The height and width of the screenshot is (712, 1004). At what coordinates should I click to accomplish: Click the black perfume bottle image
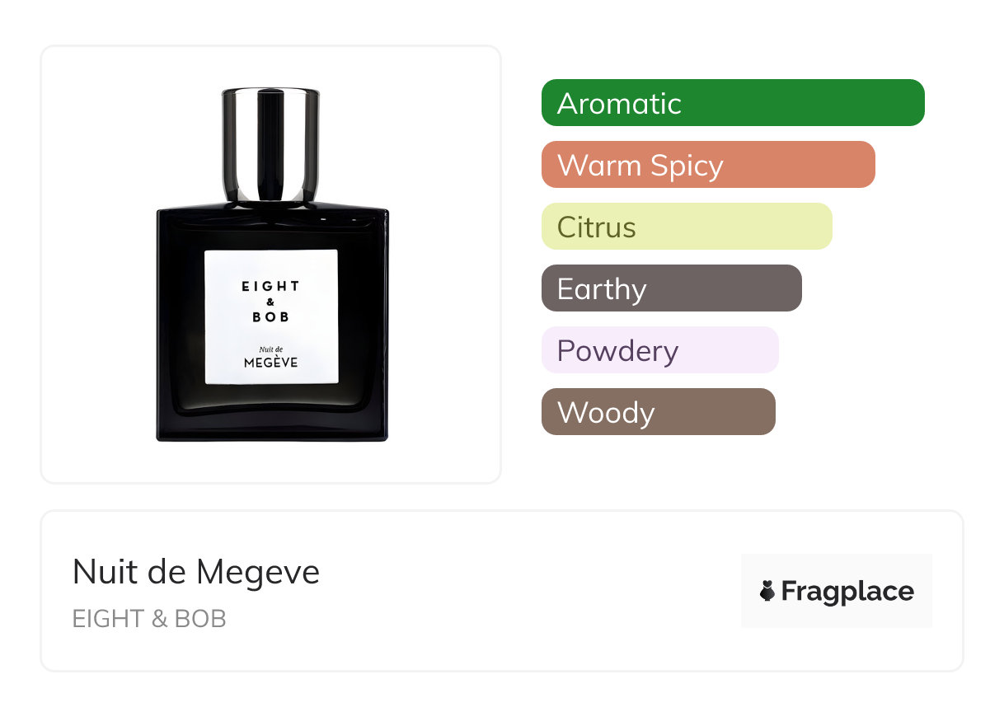coord(272,264)
